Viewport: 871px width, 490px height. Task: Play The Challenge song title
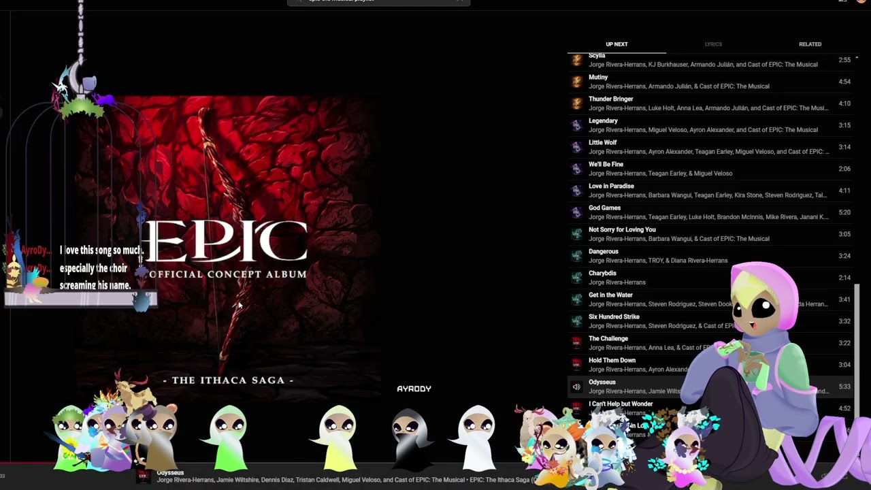pyautogui.click(x=608, y=339)
